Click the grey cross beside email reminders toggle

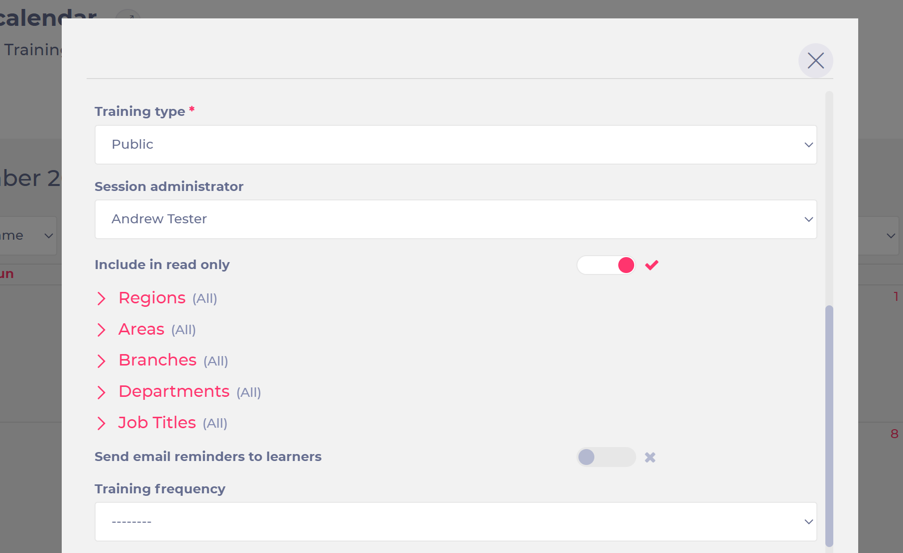tap(650, 457)
